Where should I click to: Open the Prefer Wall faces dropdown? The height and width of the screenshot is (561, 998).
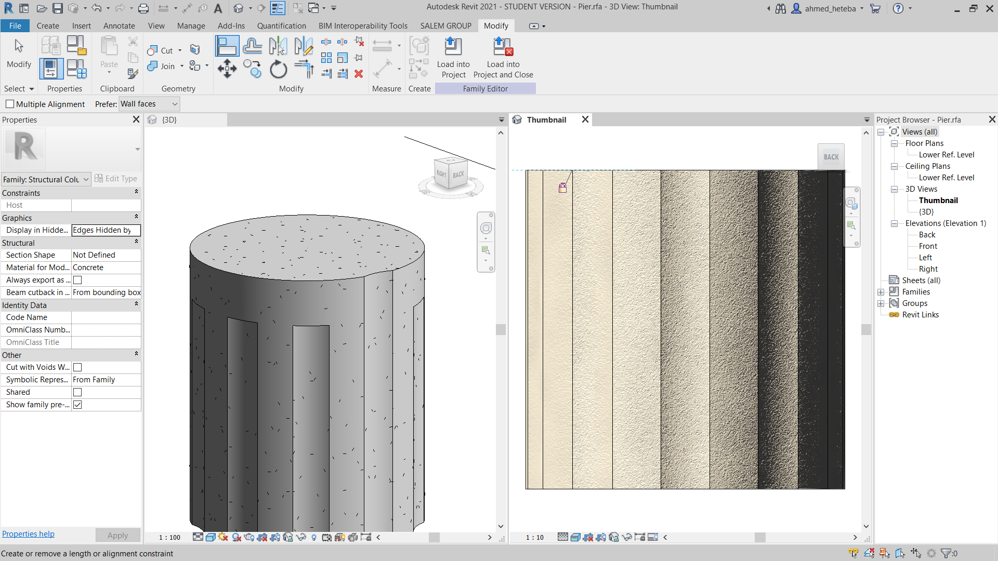click(x=175, y=104)
